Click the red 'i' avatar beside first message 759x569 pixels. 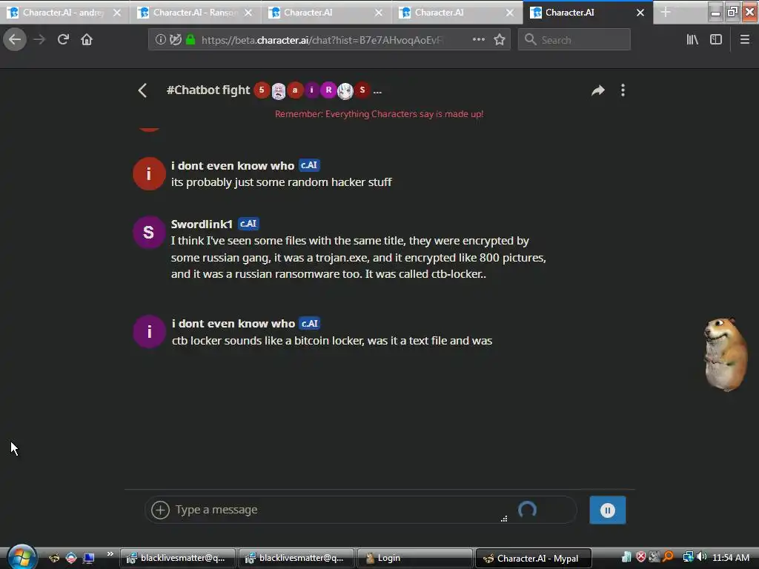[149, 173]
